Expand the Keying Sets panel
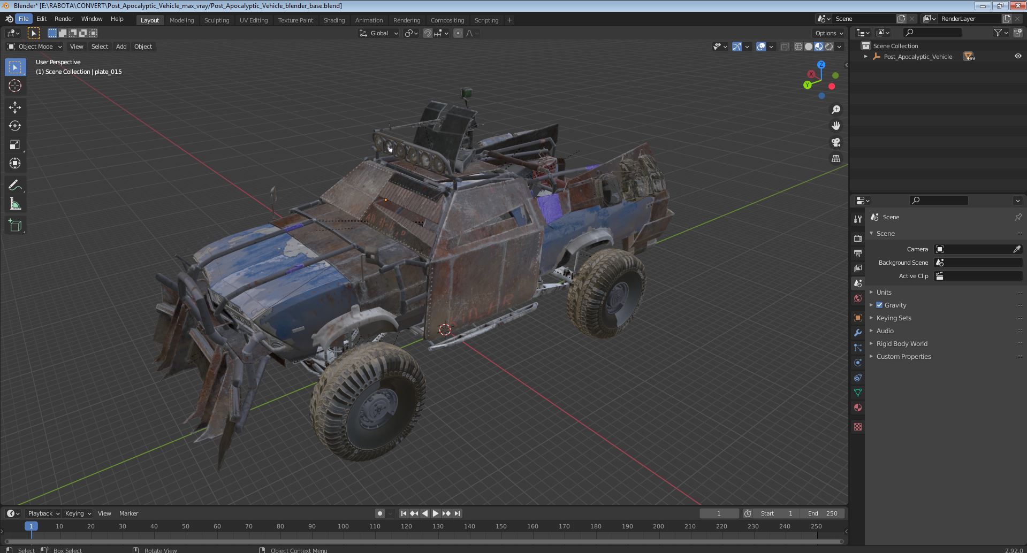1027x553 pixels. pos(893,318)
